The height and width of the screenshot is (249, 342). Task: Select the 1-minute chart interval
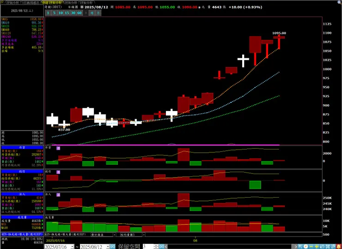pos(48,13)
